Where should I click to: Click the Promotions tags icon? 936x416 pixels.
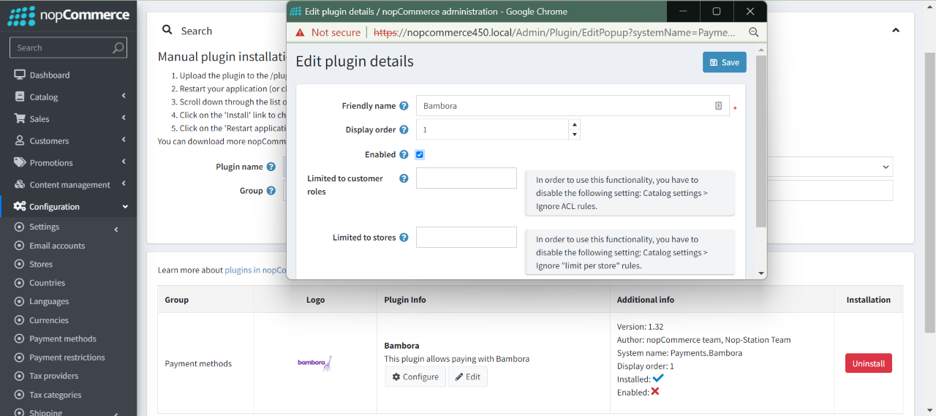pos(20,163)
